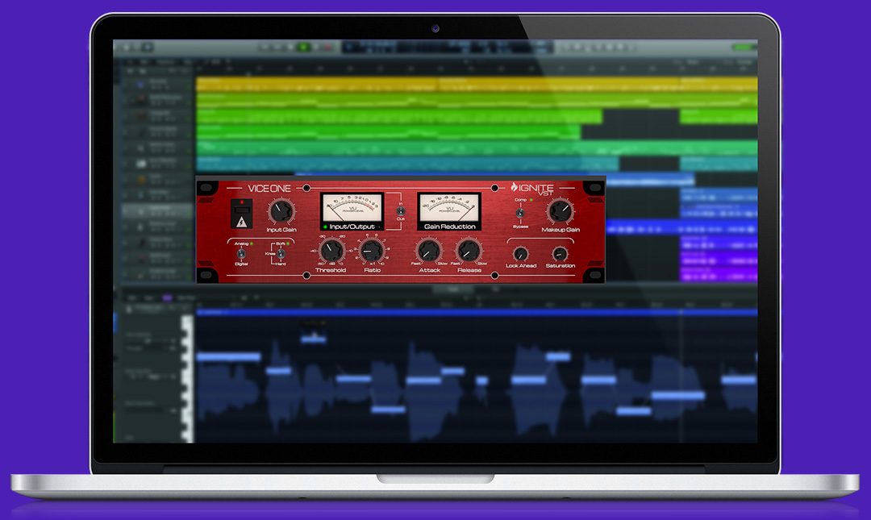Click the Threshold knob
This screenshot has width=871, height=520.
click(331, 251)
